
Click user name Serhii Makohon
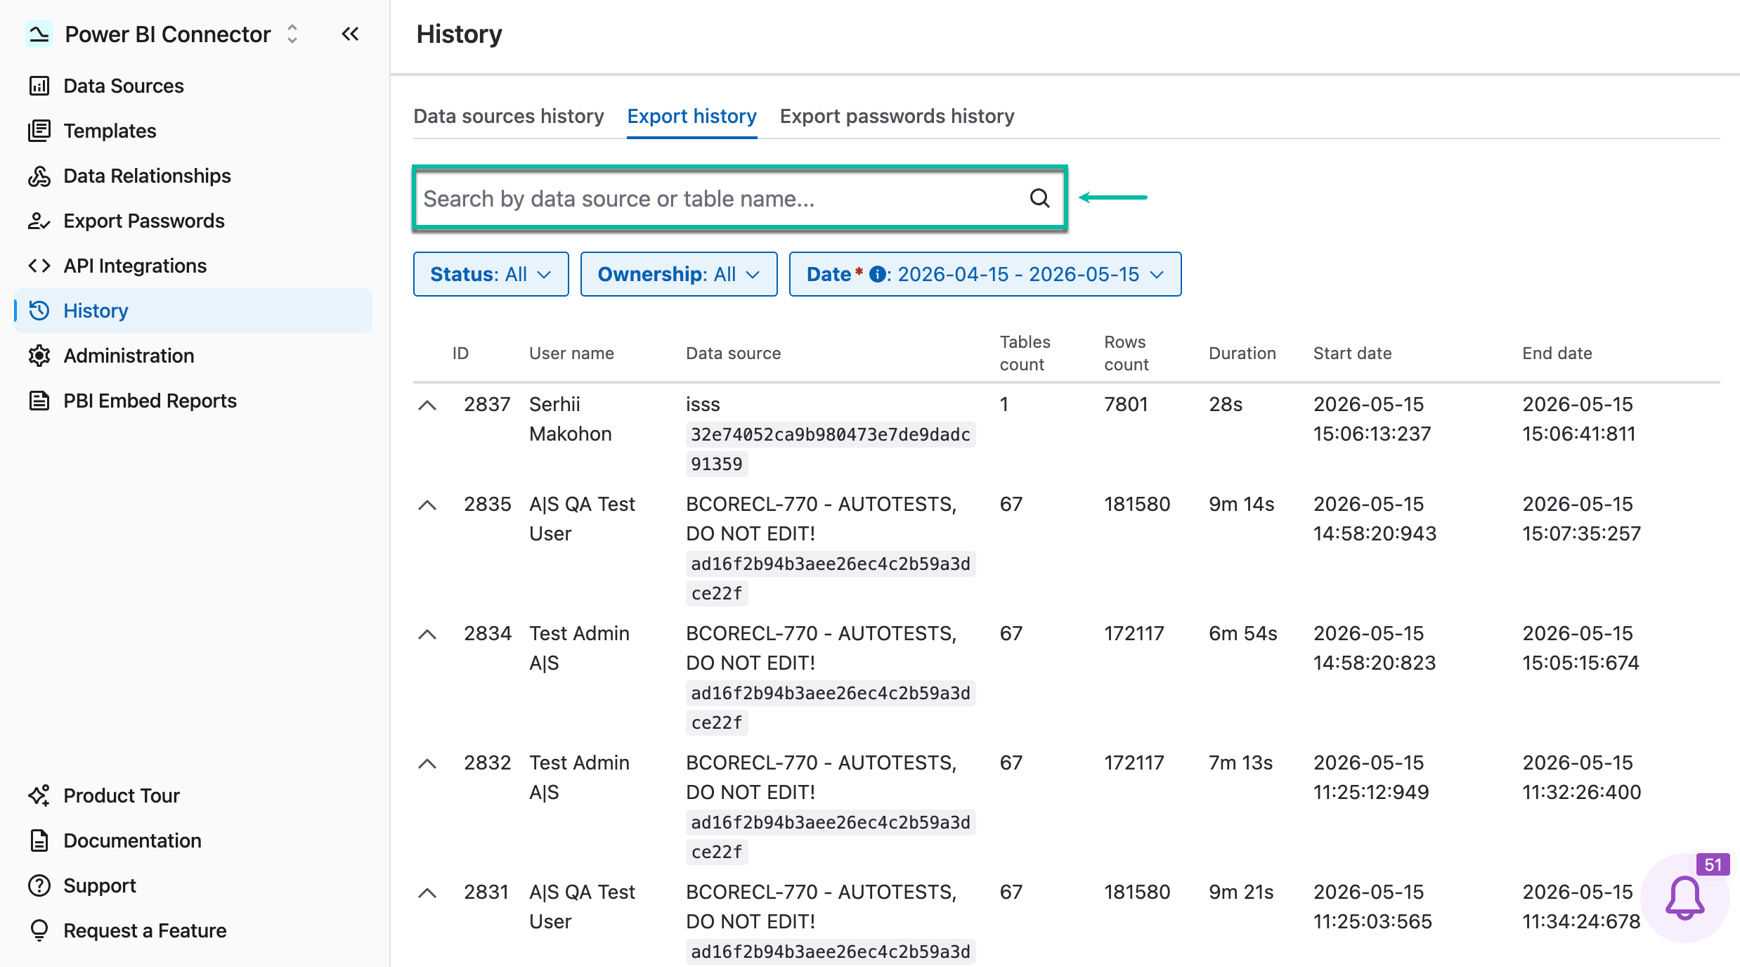coord(570,419)
